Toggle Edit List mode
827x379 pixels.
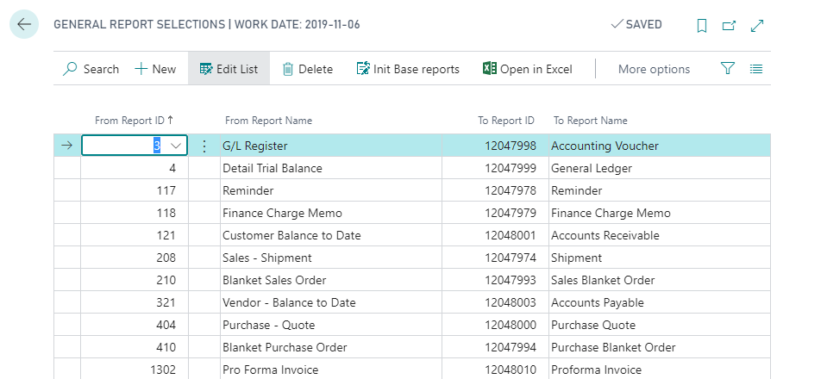(229, 69)
